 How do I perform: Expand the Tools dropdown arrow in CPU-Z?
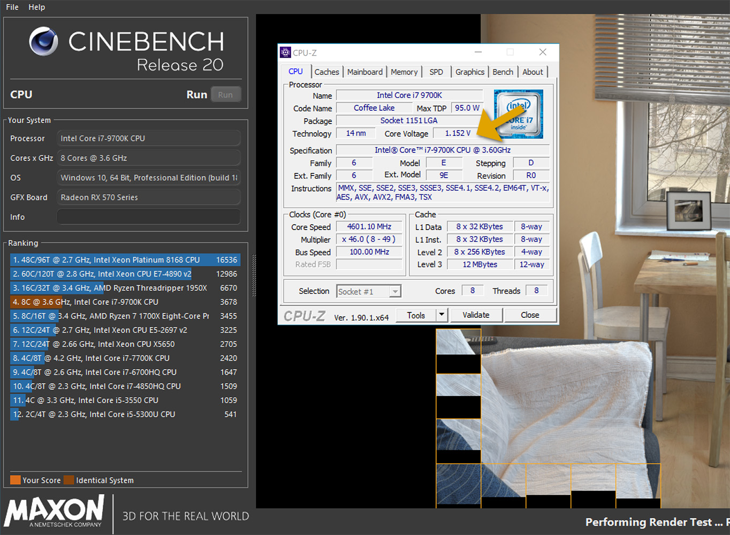coord(442,315)
